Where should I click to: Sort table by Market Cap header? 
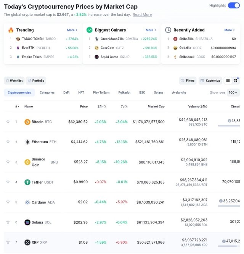(x=156, y=107)
